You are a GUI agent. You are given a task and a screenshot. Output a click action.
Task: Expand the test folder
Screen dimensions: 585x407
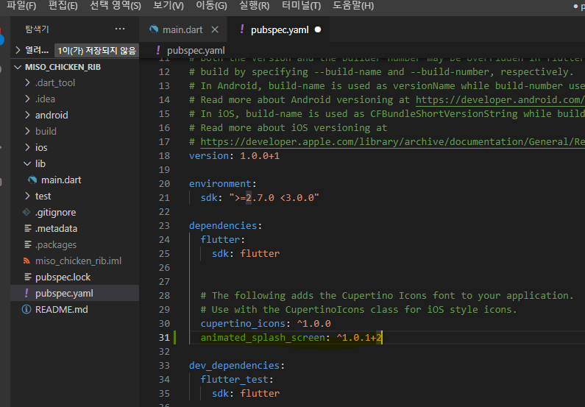pyautogui.click(x=27, y=196)
